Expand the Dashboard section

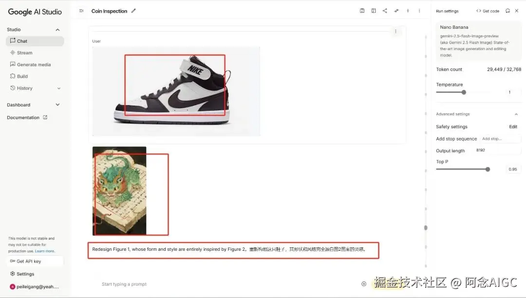coord(57,105)
